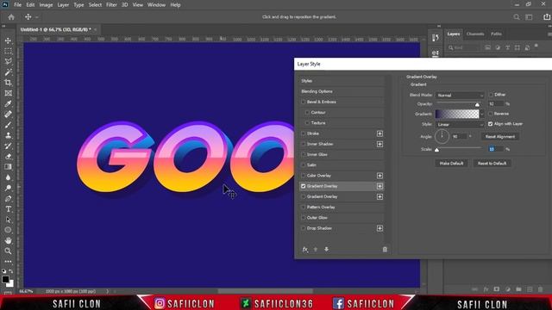Select the Dodge tool
Viewport: 552px width, 310px height.
pos(8,188)
